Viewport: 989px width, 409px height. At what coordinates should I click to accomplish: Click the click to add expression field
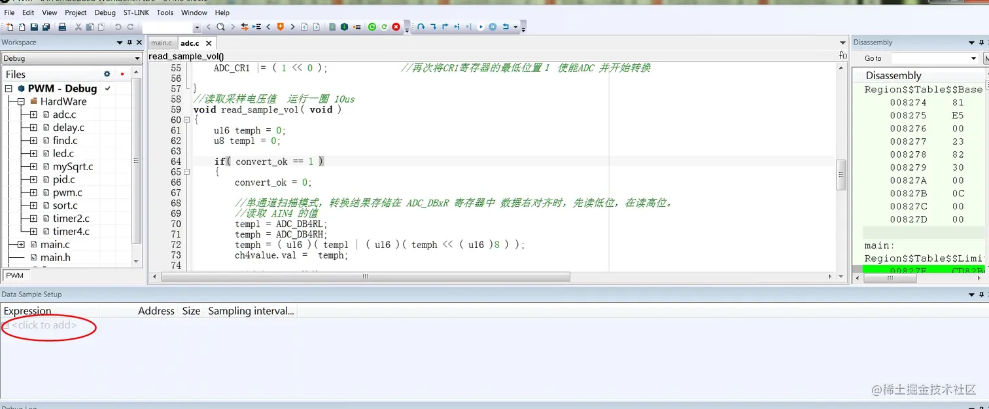(x=44, y=325)
